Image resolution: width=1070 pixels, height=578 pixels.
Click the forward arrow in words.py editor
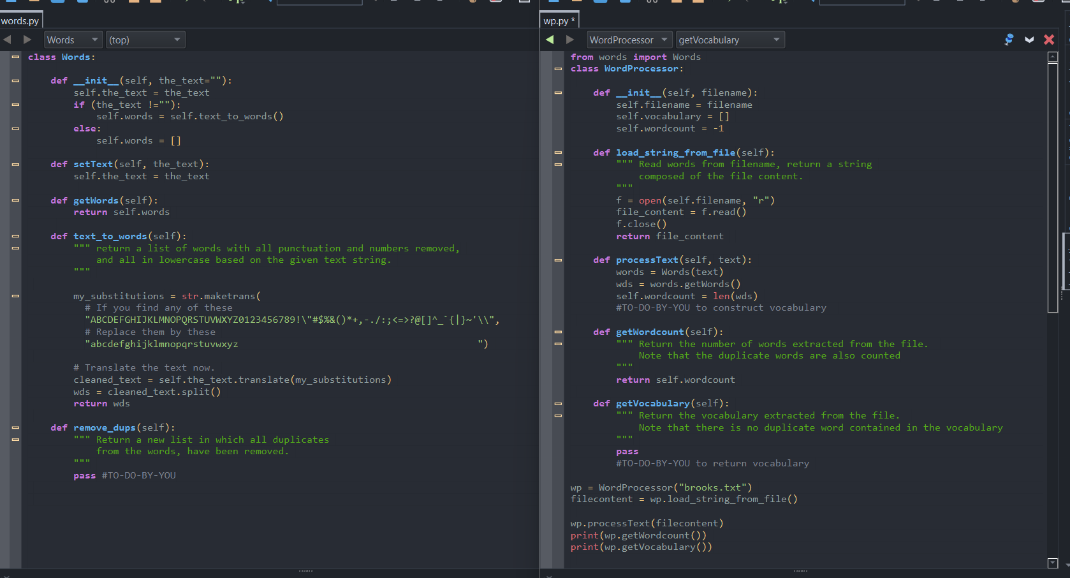pyautogui.click(x=27, y=40)
